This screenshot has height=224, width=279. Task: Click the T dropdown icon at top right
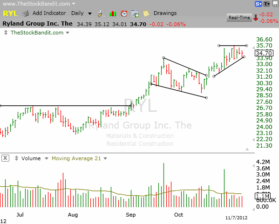[x=267, y=4]
